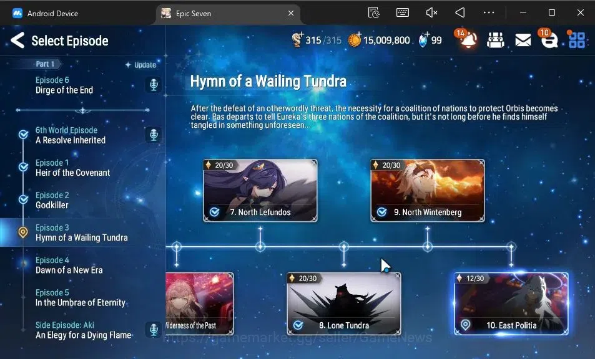Click the skystone crystal icon
The width and height of the screenshot is (595, 359).
click(423, 40)
